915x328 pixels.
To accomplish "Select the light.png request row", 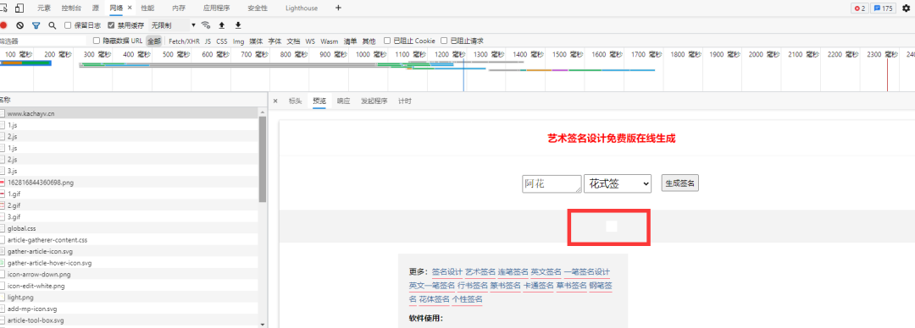I will point(129,297).
